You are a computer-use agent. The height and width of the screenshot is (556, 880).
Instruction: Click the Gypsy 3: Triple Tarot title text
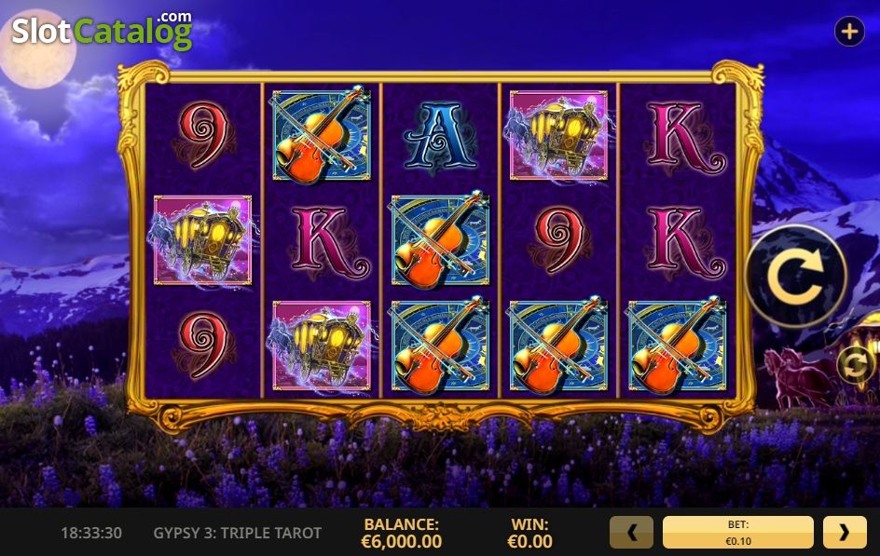pos(238,533)
